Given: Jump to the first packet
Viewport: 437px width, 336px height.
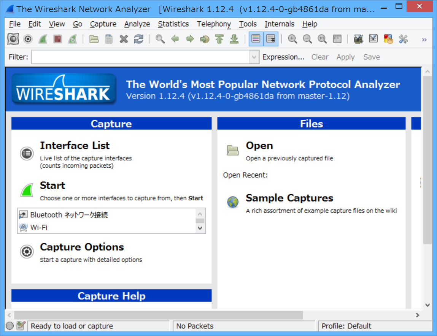Looking at the screenshot, I should pos(219,39).
